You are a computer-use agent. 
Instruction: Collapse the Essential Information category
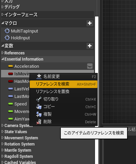pos(2,59)
